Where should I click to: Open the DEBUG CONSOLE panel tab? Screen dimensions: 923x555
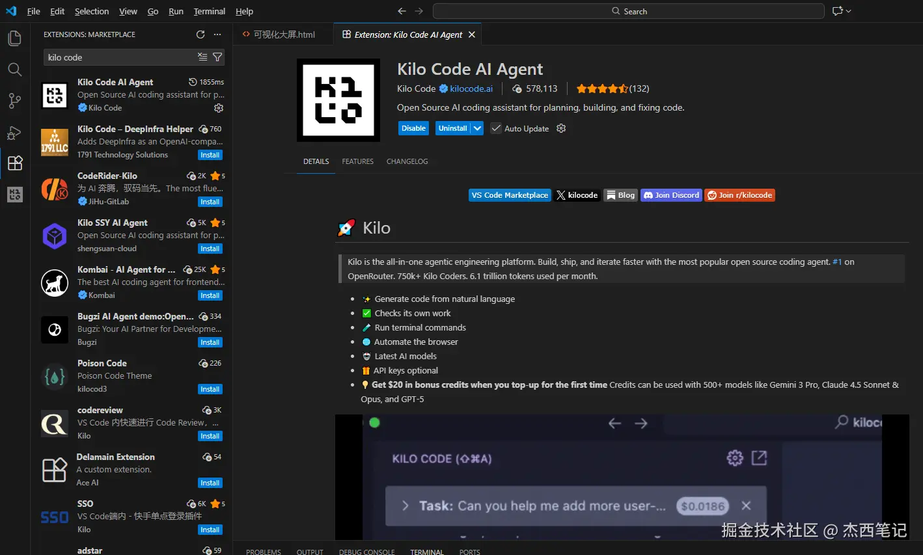[367, 552]
